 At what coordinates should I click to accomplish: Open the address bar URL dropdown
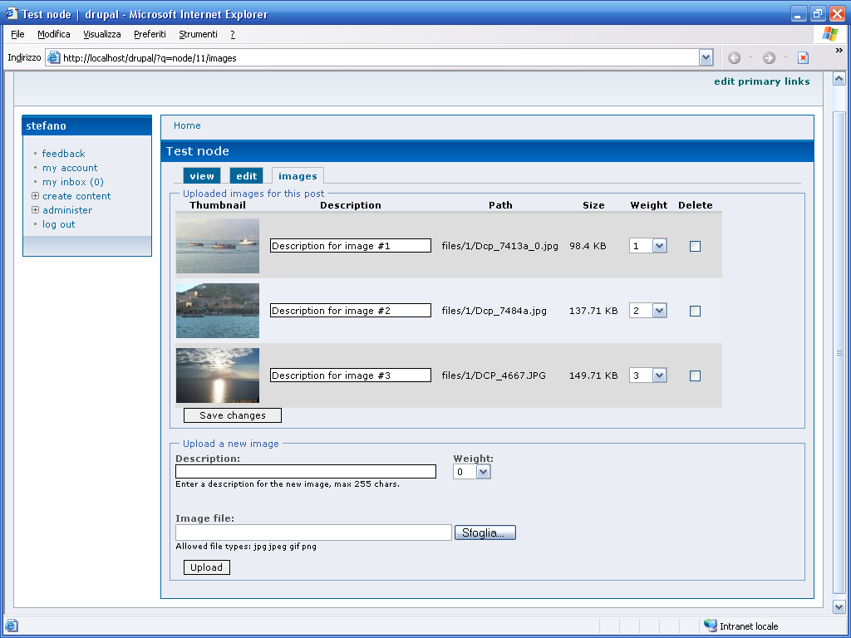(x=706, y=58)
